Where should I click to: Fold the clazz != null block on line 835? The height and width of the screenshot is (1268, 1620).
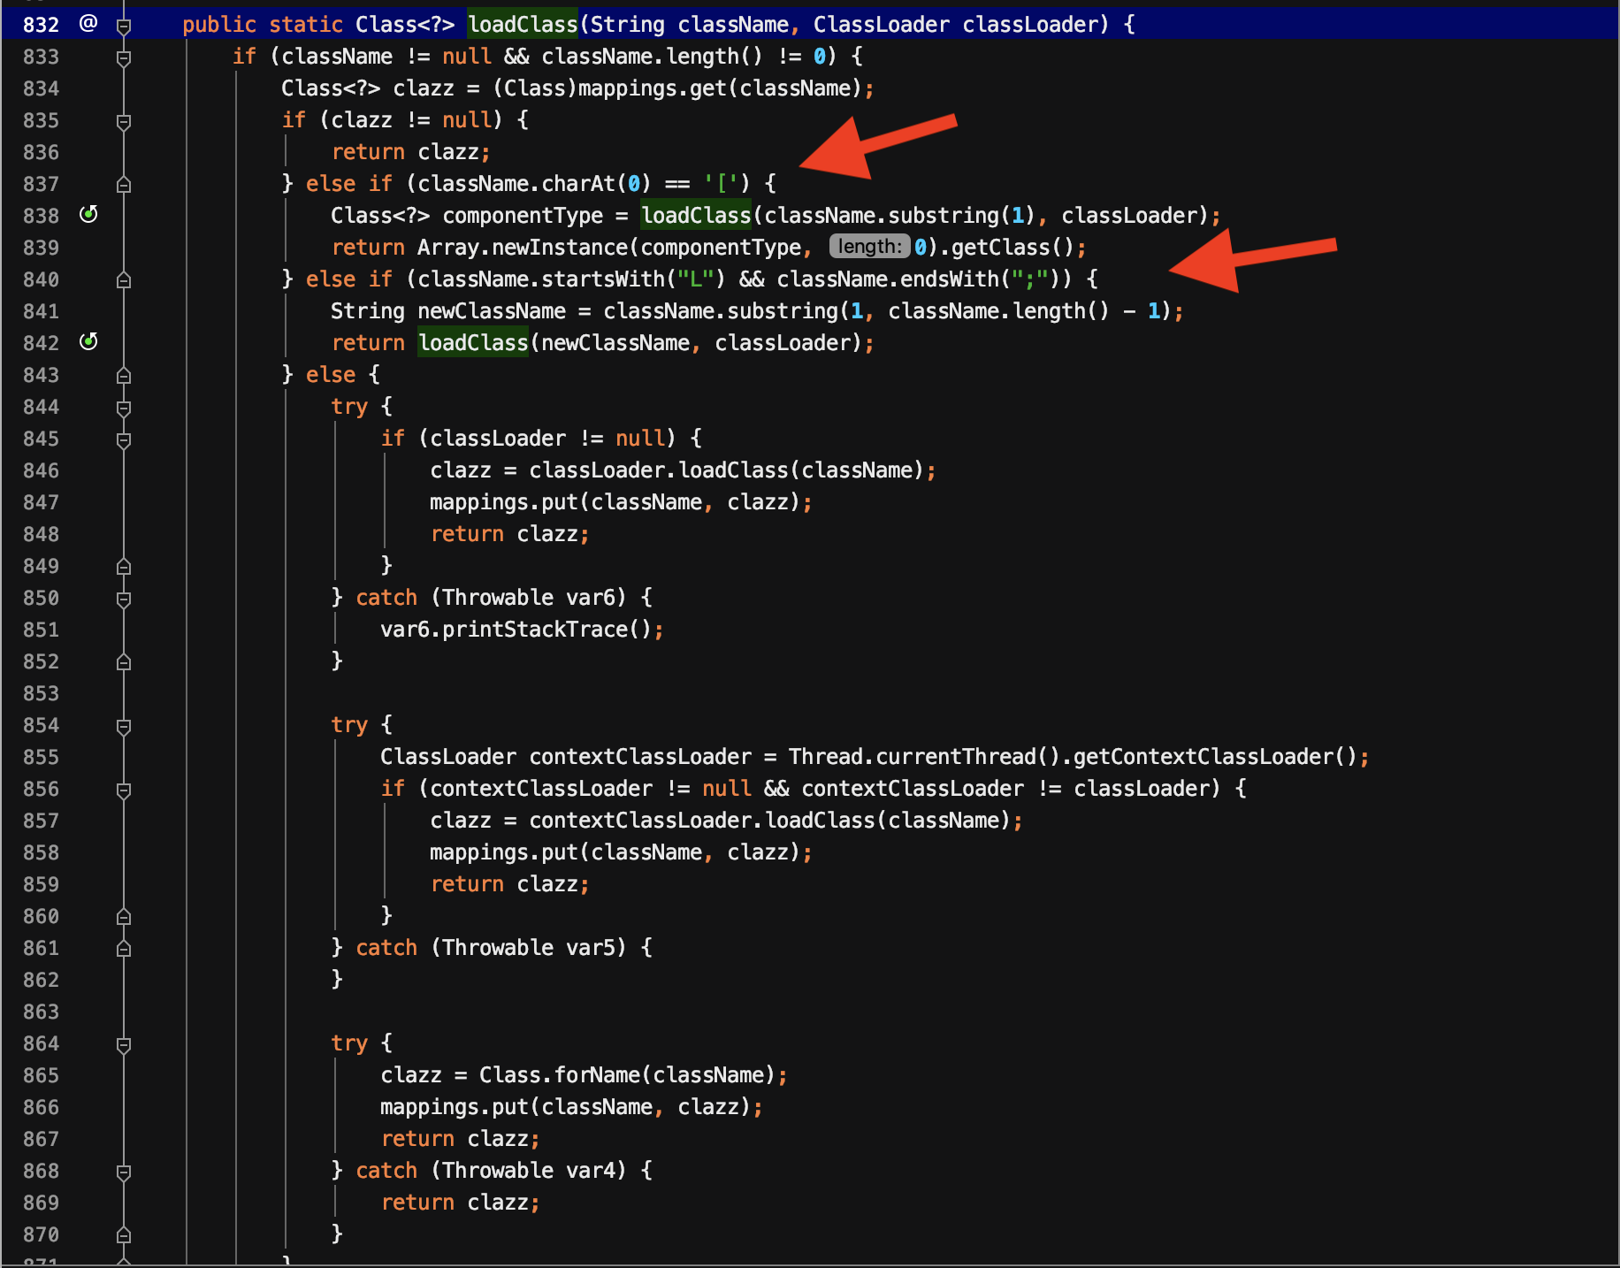pos(124,121)
